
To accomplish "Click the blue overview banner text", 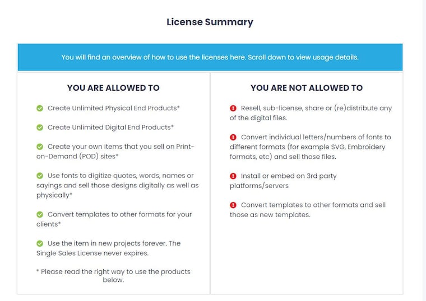I will click(x=210, y=57).
